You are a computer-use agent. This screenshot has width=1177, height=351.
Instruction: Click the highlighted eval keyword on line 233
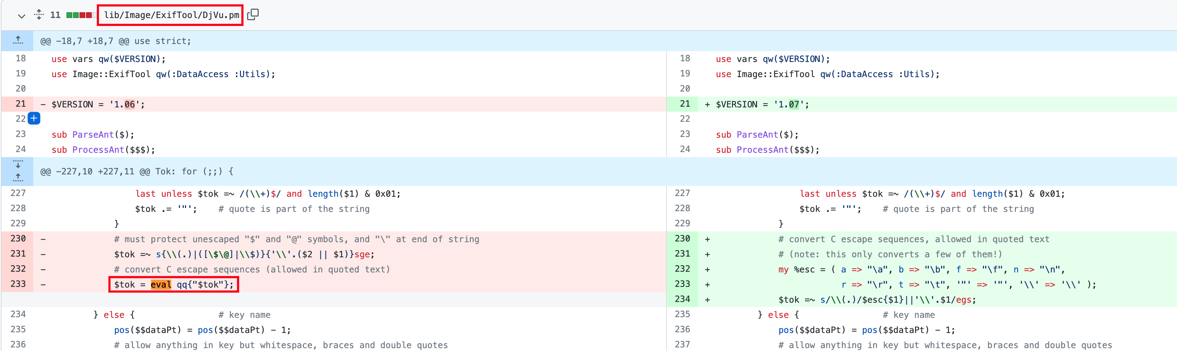[161, 284]
